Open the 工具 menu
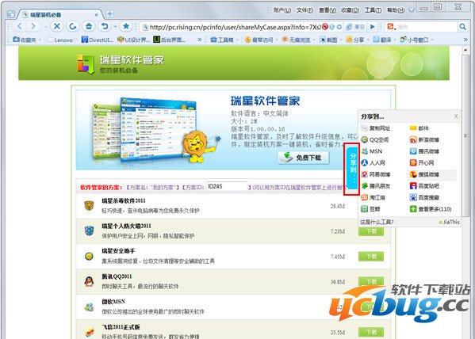Viewport: 475px width, 339px height. (x=373, y=10)
